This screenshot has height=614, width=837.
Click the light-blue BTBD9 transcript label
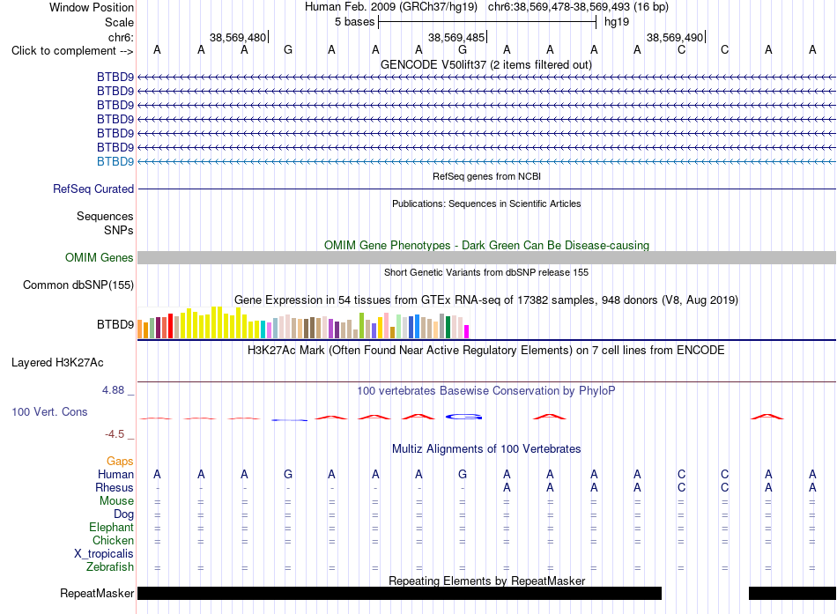[x=115, y=161]
